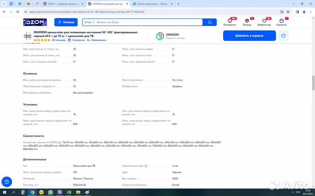Click the magnifier search button
Image resolution: width=315 pixels, height=196 pixels.
click(210, 22)
